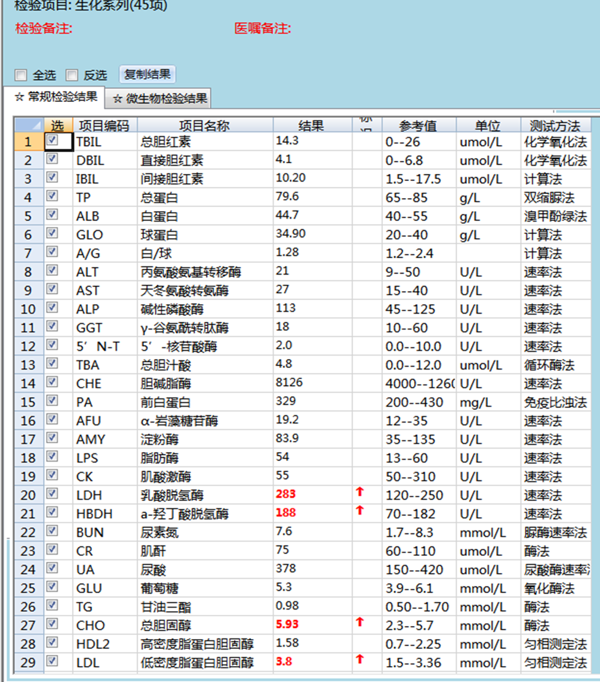
Task: Sort by the 项目名称 column header
Action: tap(205, 126)
